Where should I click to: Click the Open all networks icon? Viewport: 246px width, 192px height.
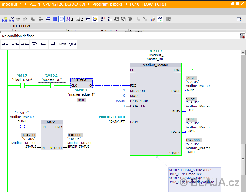[x=41, y=19]
